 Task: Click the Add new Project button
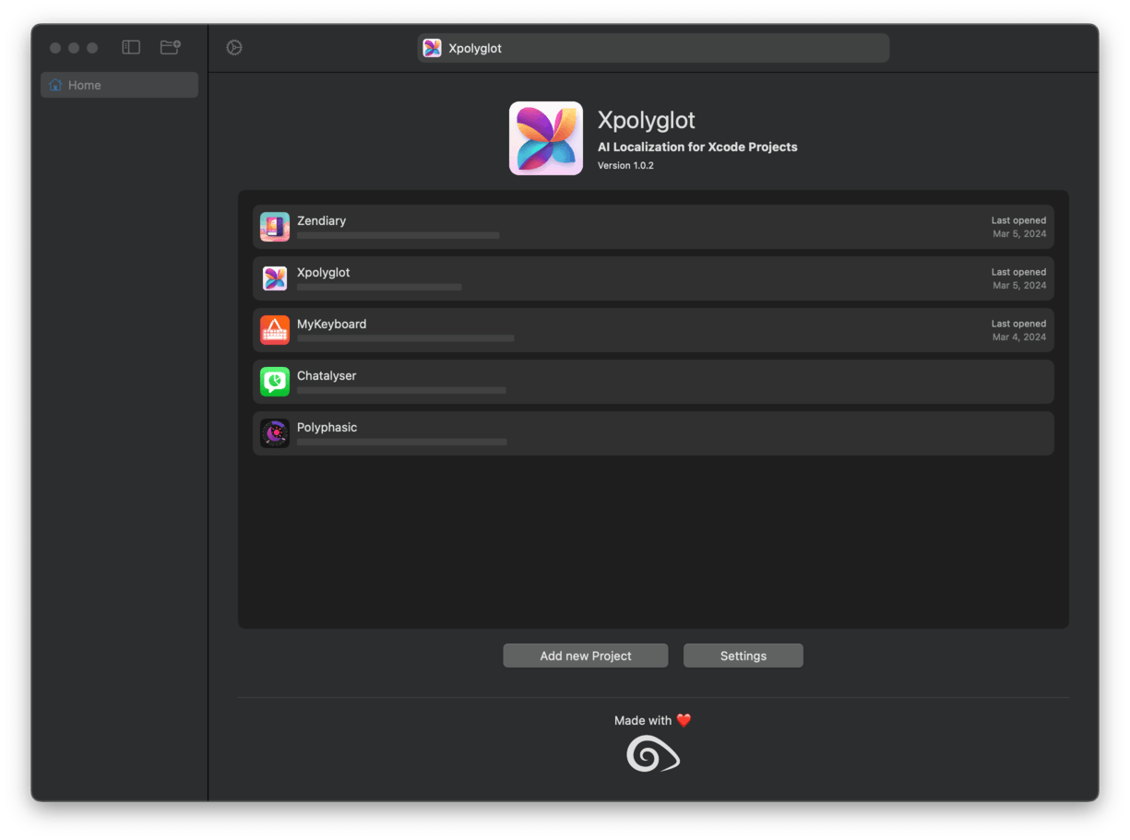[585, 656]
